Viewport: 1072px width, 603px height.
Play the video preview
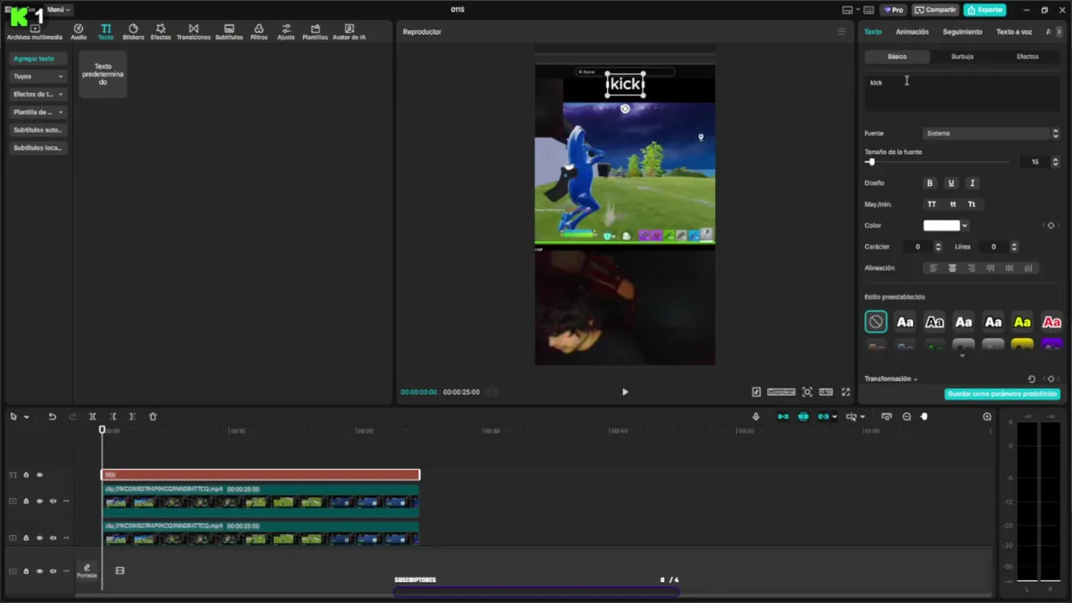(x=625, y=392)
